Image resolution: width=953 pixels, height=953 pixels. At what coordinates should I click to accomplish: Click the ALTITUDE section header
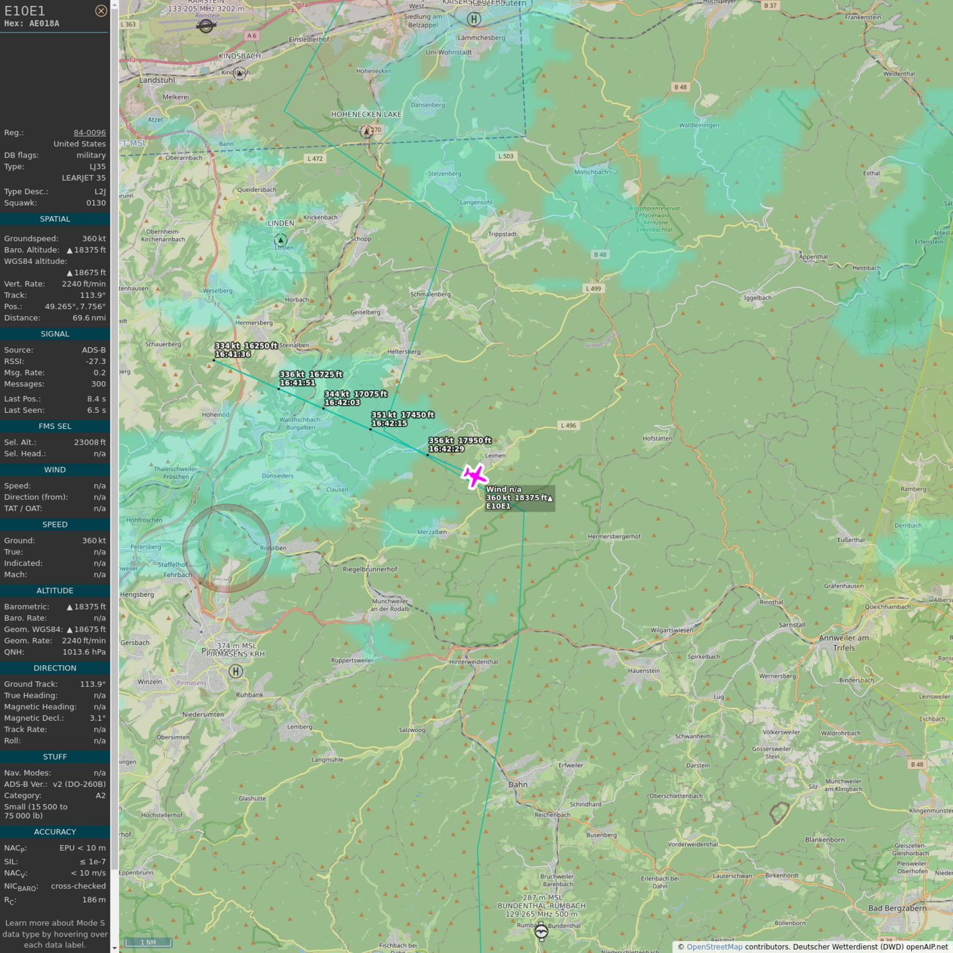55,590
